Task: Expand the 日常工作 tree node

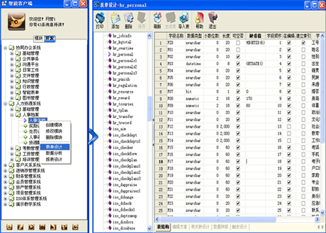Action: [12, 70]
